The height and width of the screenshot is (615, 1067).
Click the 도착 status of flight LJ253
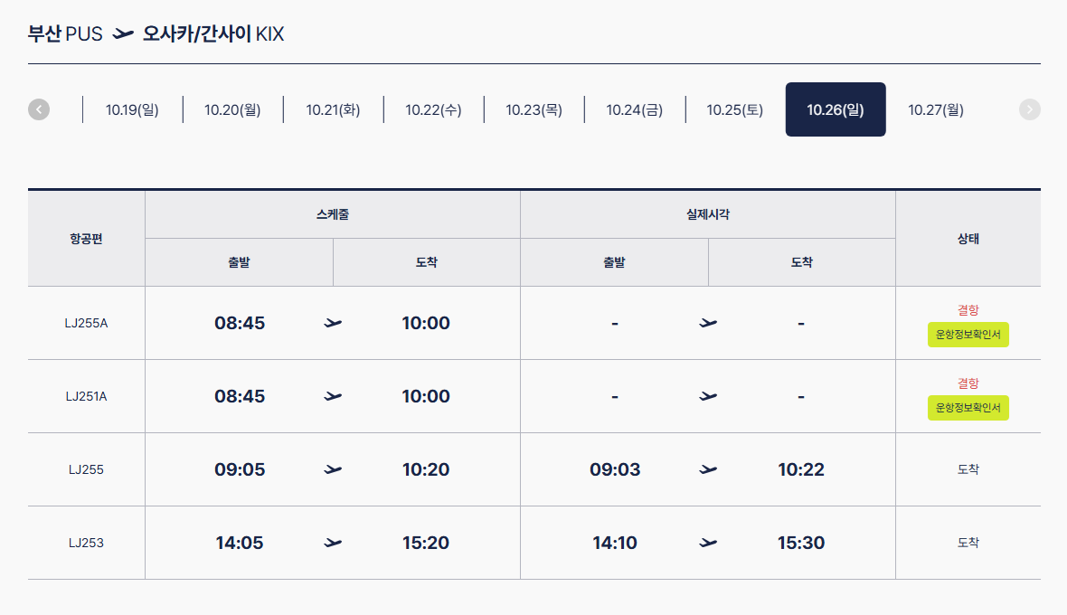tap(968, 543)
